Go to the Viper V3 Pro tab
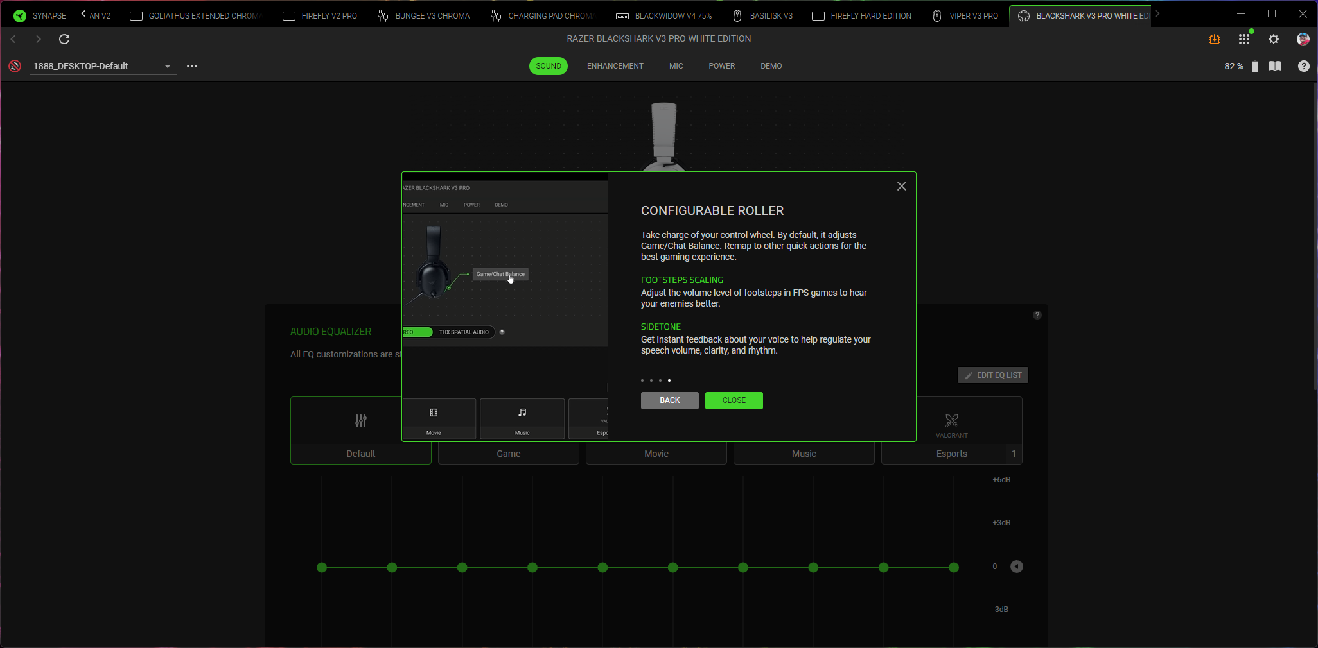The height and width of the screenshot is (648, 1318). [965, 15]
